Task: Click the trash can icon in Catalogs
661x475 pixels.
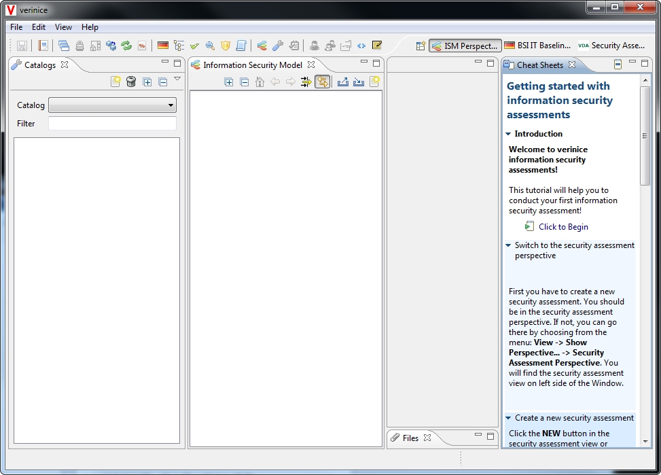Action: point(131,82)
